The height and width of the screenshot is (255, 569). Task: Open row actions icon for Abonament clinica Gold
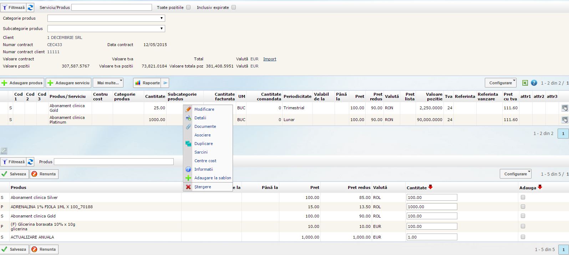564,108
